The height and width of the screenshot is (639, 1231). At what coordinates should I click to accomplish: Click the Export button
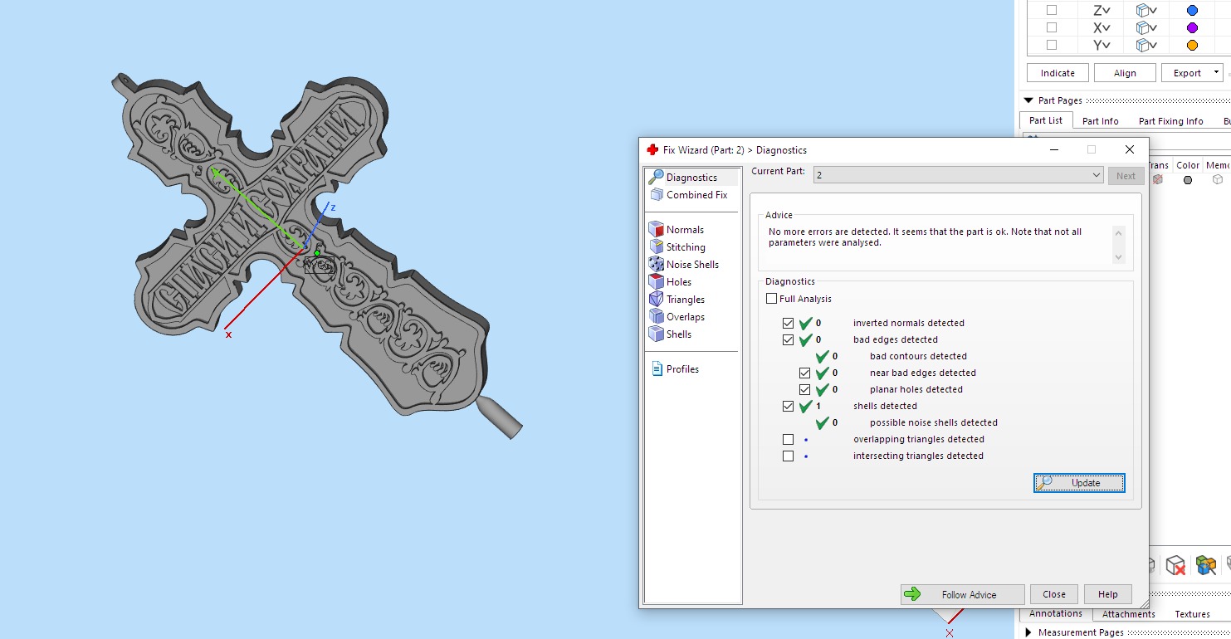pyautogui.click(x=1186, y=73)
